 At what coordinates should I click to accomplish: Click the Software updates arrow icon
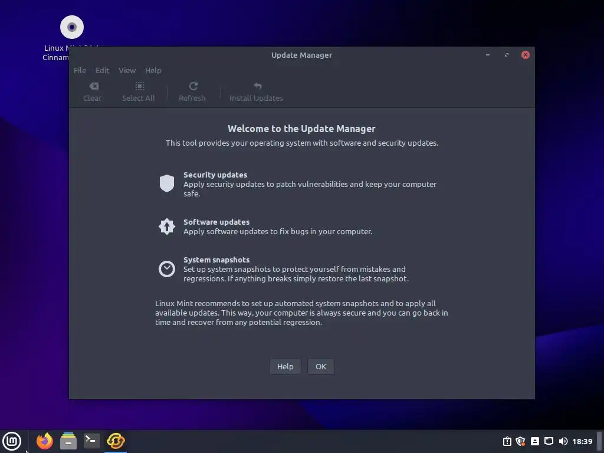coord(167,226)
